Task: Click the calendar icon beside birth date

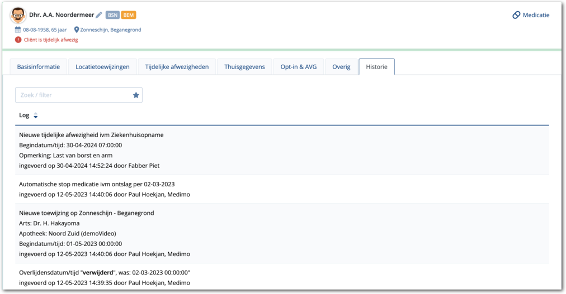Action: pos(18,30)
